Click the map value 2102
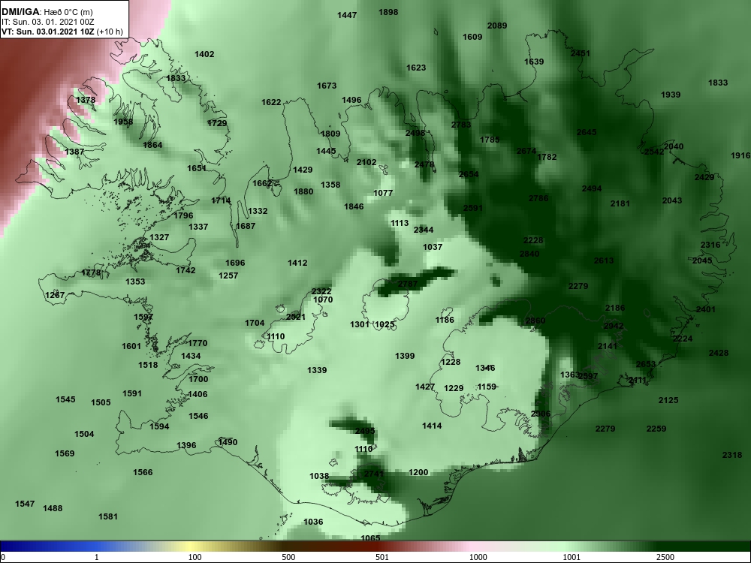The width and height of the screenshot is (751, 563). [366, 163]
